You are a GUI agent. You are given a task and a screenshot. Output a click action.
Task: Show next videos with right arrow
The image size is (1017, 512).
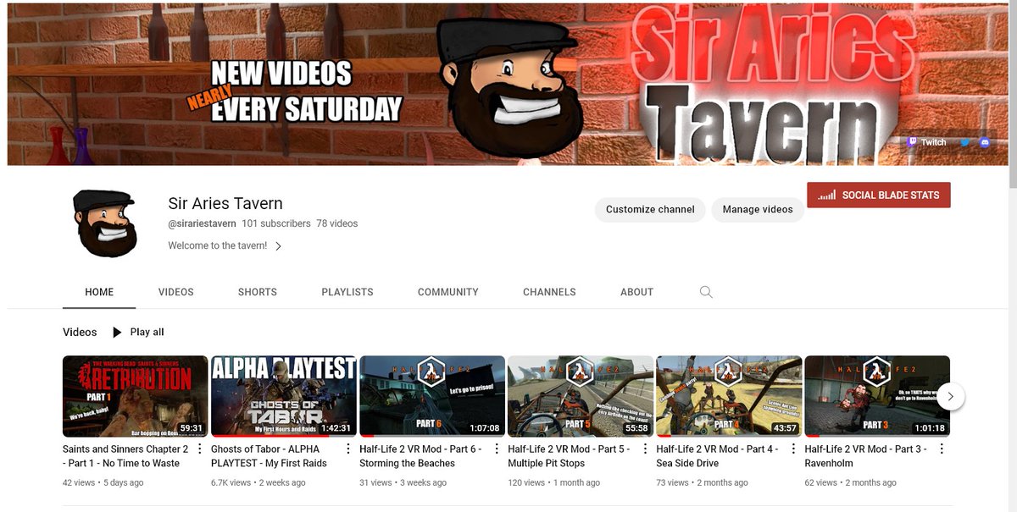[x=951, y=396]
